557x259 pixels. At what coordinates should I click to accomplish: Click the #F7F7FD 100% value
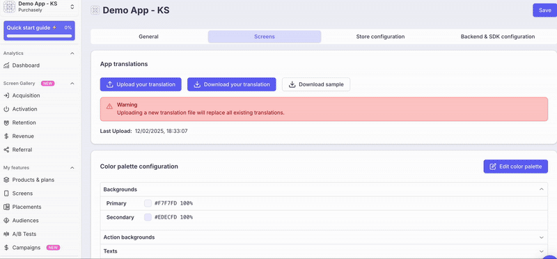[x=173, y=203]
